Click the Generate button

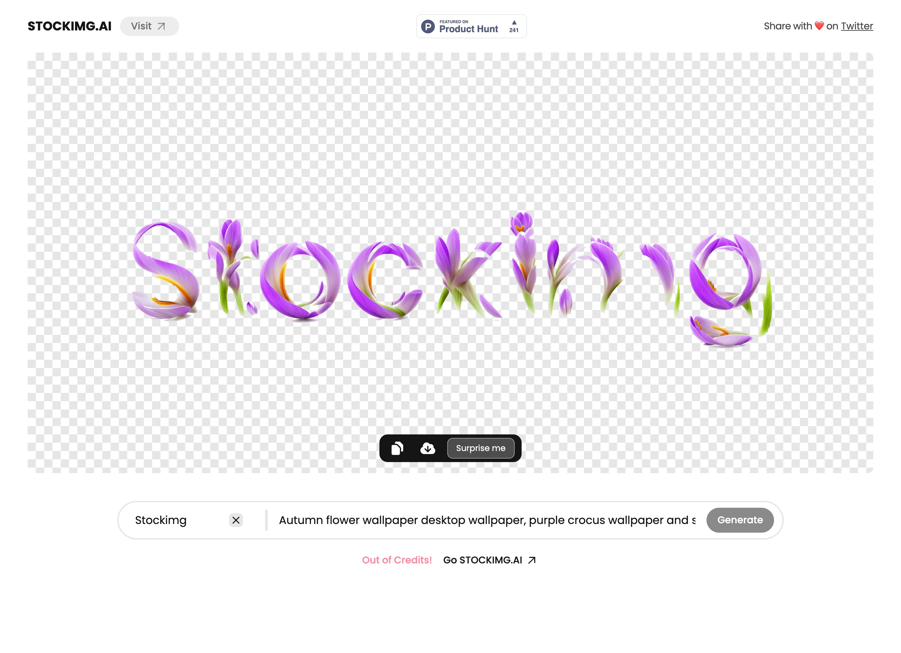pyautogui.click(x=739, y=520)
